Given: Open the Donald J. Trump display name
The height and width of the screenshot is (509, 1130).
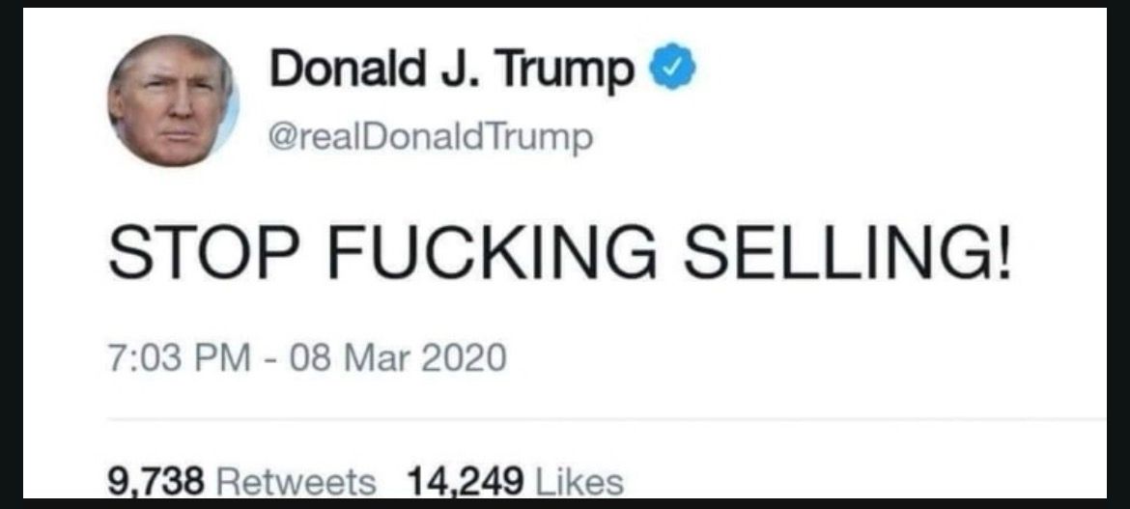Looking at the screenshot, I should 453,70.
